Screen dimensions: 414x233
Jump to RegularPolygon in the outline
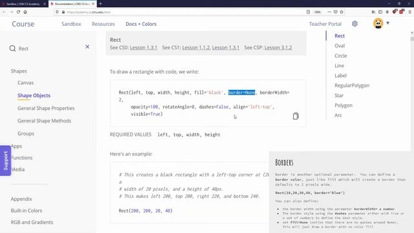(352, 85)
